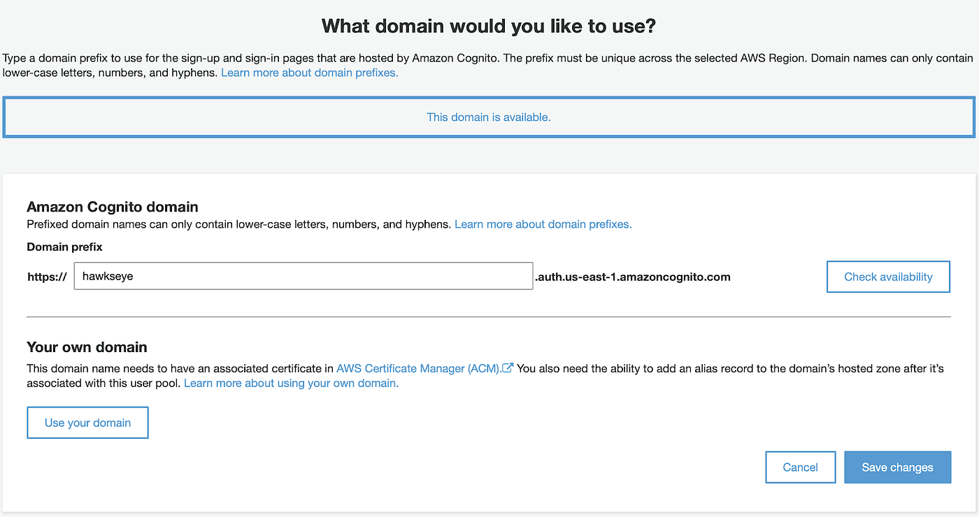Select the hawkseye text inside the prefix field

click(108, 276)
